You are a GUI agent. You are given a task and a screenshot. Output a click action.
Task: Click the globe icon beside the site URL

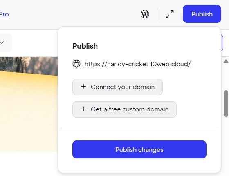[x=76, y=64]
